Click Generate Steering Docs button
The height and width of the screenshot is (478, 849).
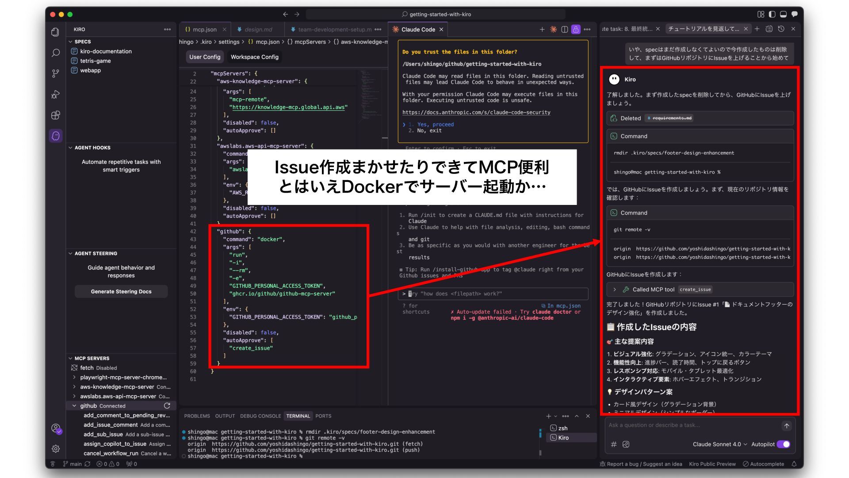click(121, 292)
